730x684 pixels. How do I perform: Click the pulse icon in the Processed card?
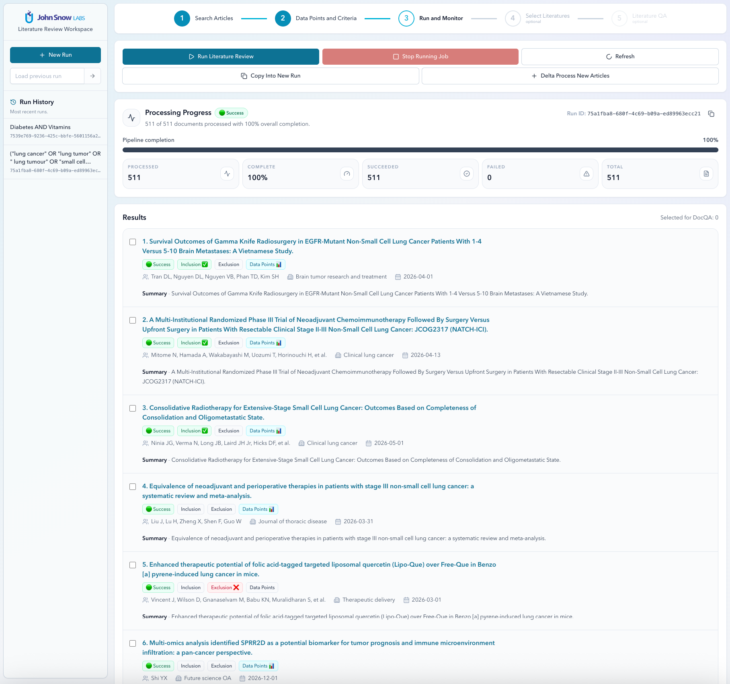(227, 174)
